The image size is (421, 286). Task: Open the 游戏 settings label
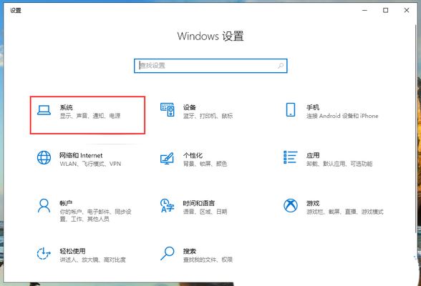point(313,203)
